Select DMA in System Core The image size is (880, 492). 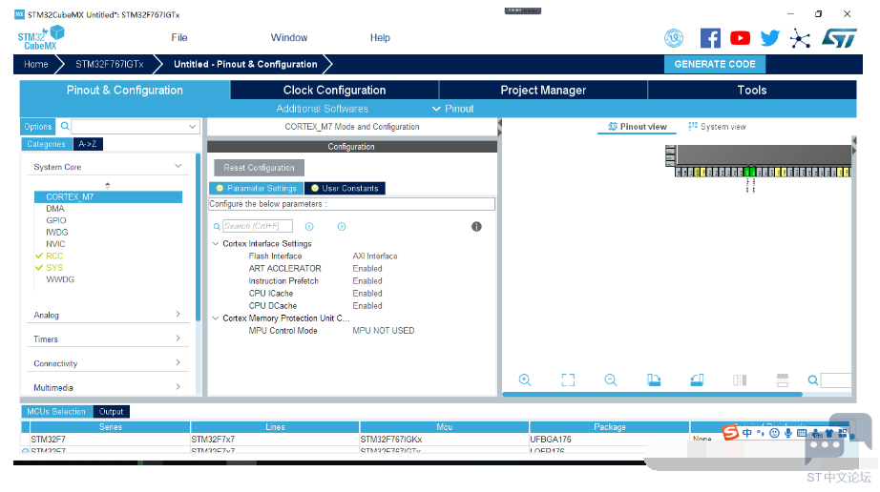click(x=55, y=209)
